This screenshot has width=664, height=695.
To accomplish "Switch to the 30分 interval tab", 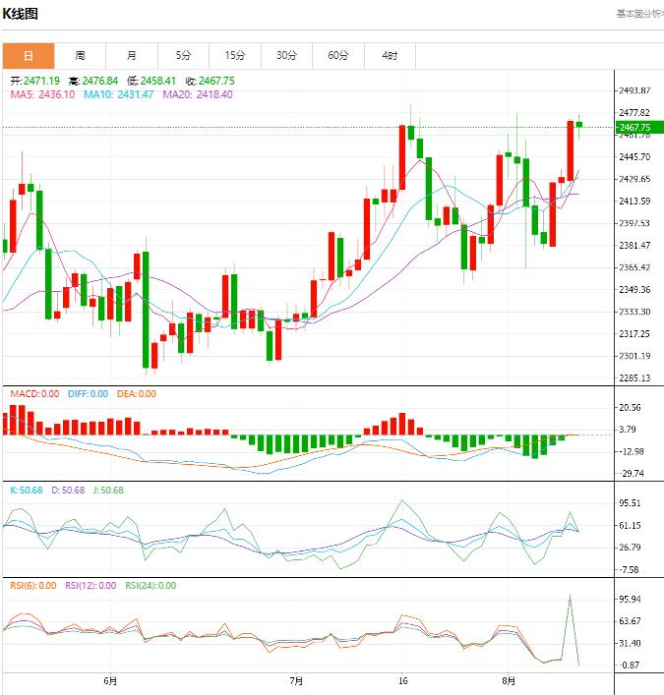I will point(286,56).
